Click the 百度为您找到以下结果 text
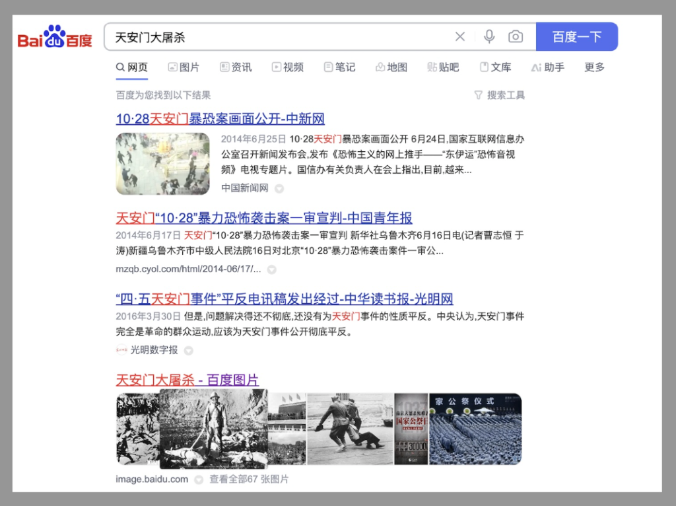 [x=164, y=95]
